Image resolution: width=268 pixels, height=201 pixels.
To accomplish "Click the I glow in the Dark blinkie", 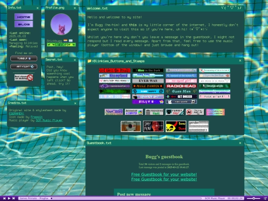I will 148,70.
